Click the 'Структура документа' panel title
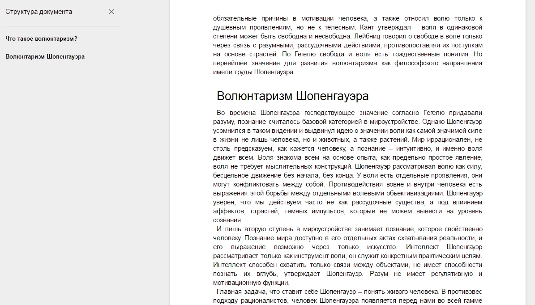535x305 pixels. coord(39,12)
